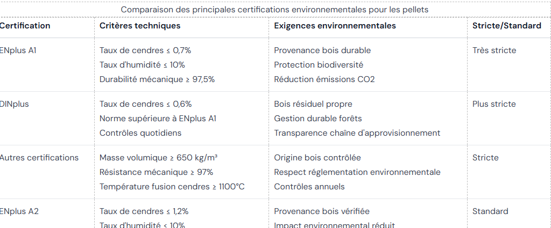Click the "Certification" column header

click(x=25, y=26)
